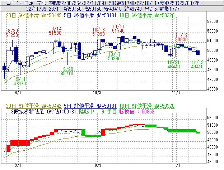
Task: Click the last candlestick on 11/9
Action: [x=198, y=53]
